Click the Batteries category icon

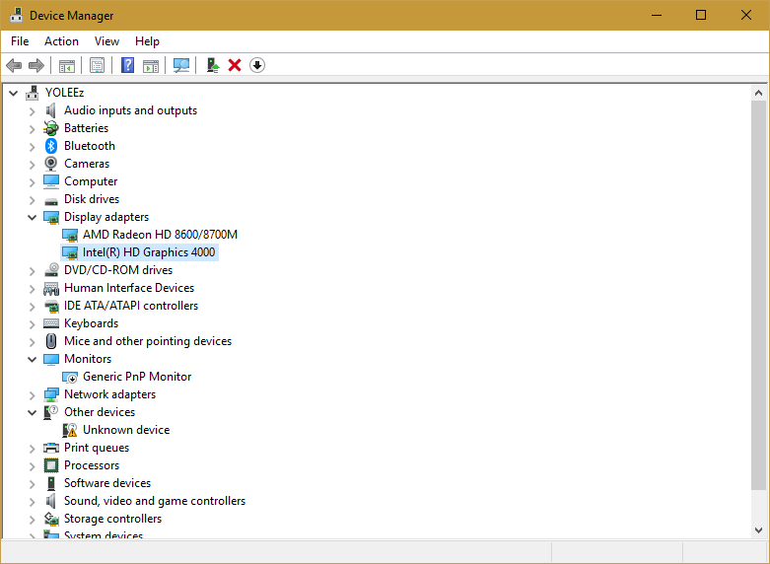[x=51, y=128]
